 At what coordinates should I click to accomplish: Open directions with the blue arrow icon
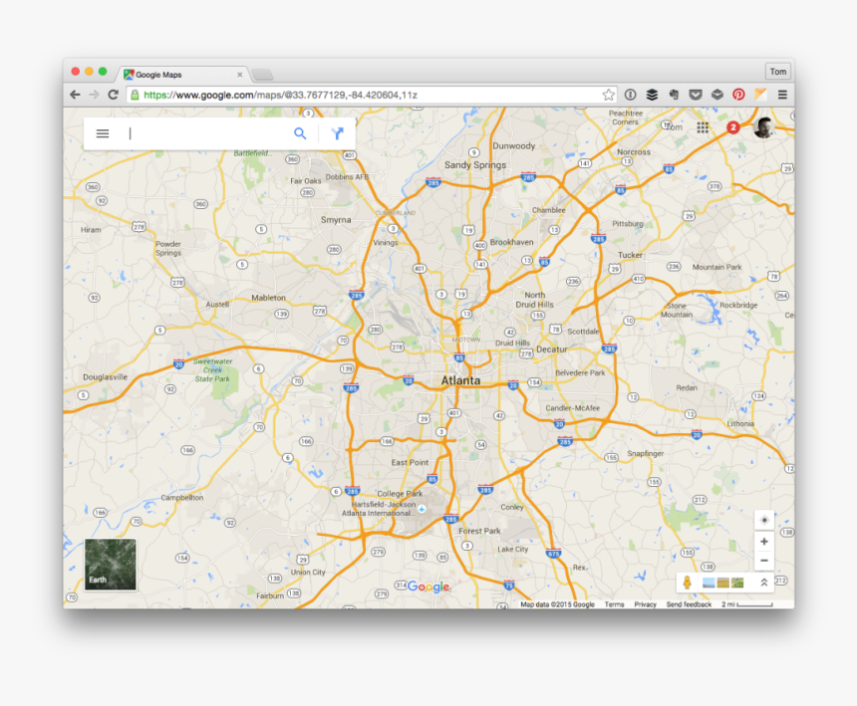(x=337, y=133)
